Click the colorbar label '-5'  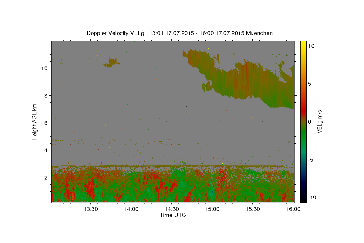311,160
